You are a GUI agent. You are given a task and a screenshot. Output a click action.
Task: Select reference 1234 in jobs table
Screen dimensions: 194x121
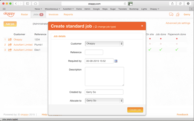coord(37,39)
